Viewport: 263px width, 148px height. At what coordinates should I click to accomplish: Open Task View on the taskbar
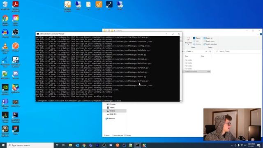64,145
